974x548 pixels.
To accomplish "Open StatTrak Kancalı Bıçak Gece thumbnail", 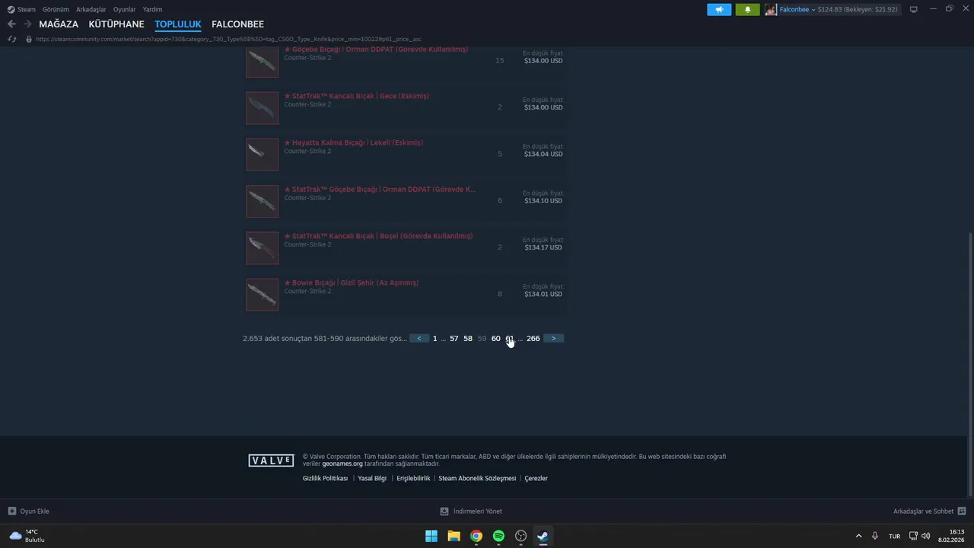I will pyautogui.click(x=262, y=108).
